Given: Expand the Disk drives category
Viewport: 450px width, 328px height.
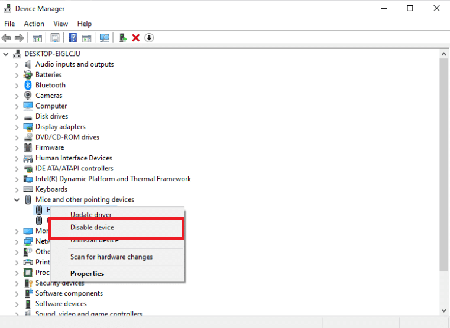Looking at the screenshot, I should pyautogui.click(x=17, y=117).
